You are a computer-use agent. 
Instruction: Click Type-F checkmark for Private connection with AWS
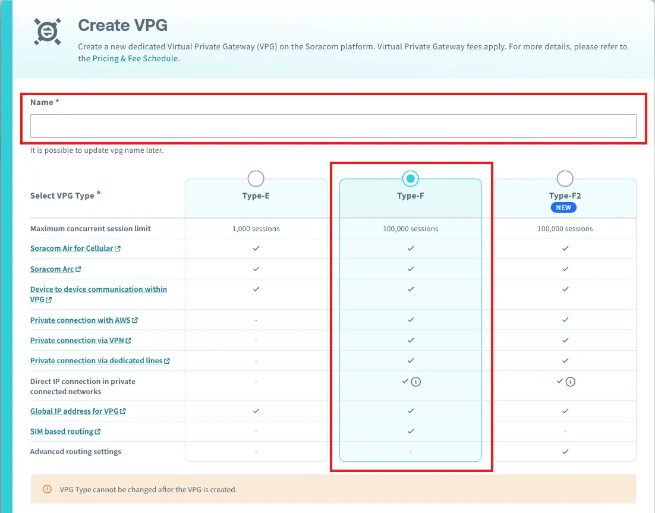(x=411, y=320)
